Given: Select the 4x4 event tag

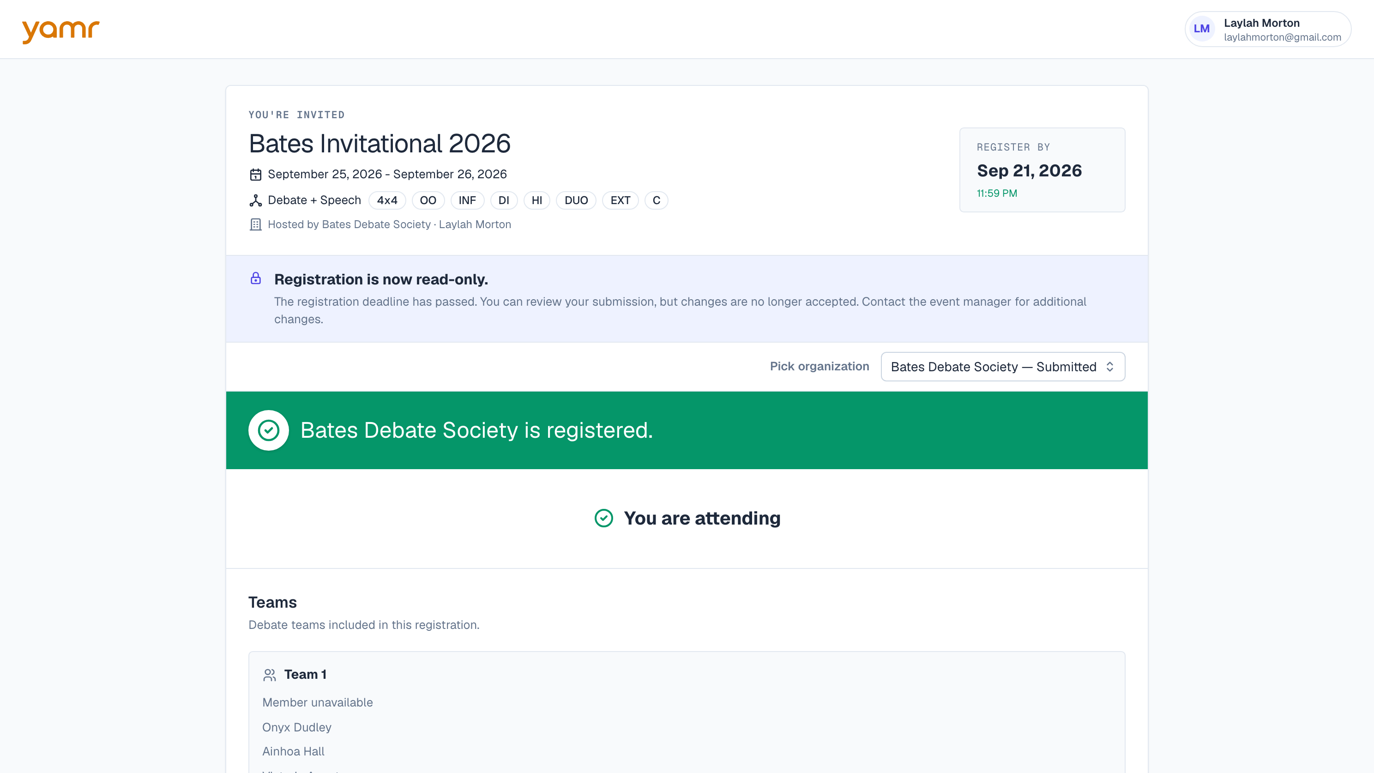Looking at the screenshot, I should coord(387,200).
